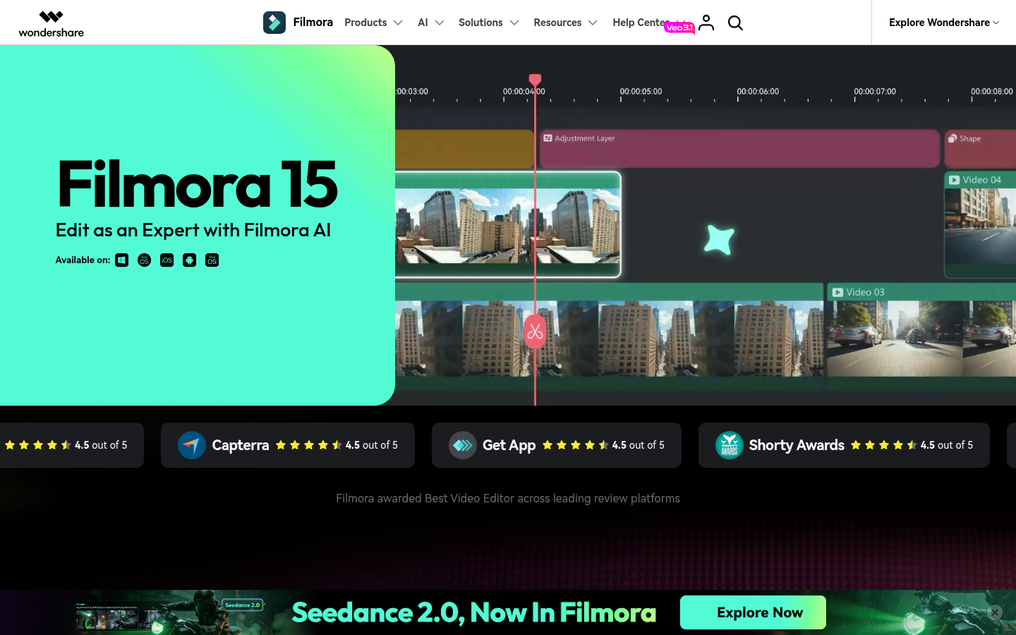This screenshot has height=635, width=1016.
Task: Click the Shorty Awards logo icon
Action: click(730, 445)
